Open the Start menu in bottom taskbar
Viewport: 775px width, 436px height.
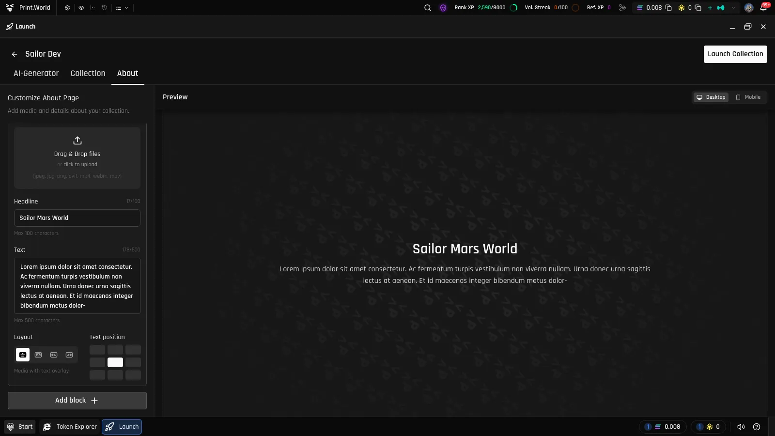click(20, 427)
